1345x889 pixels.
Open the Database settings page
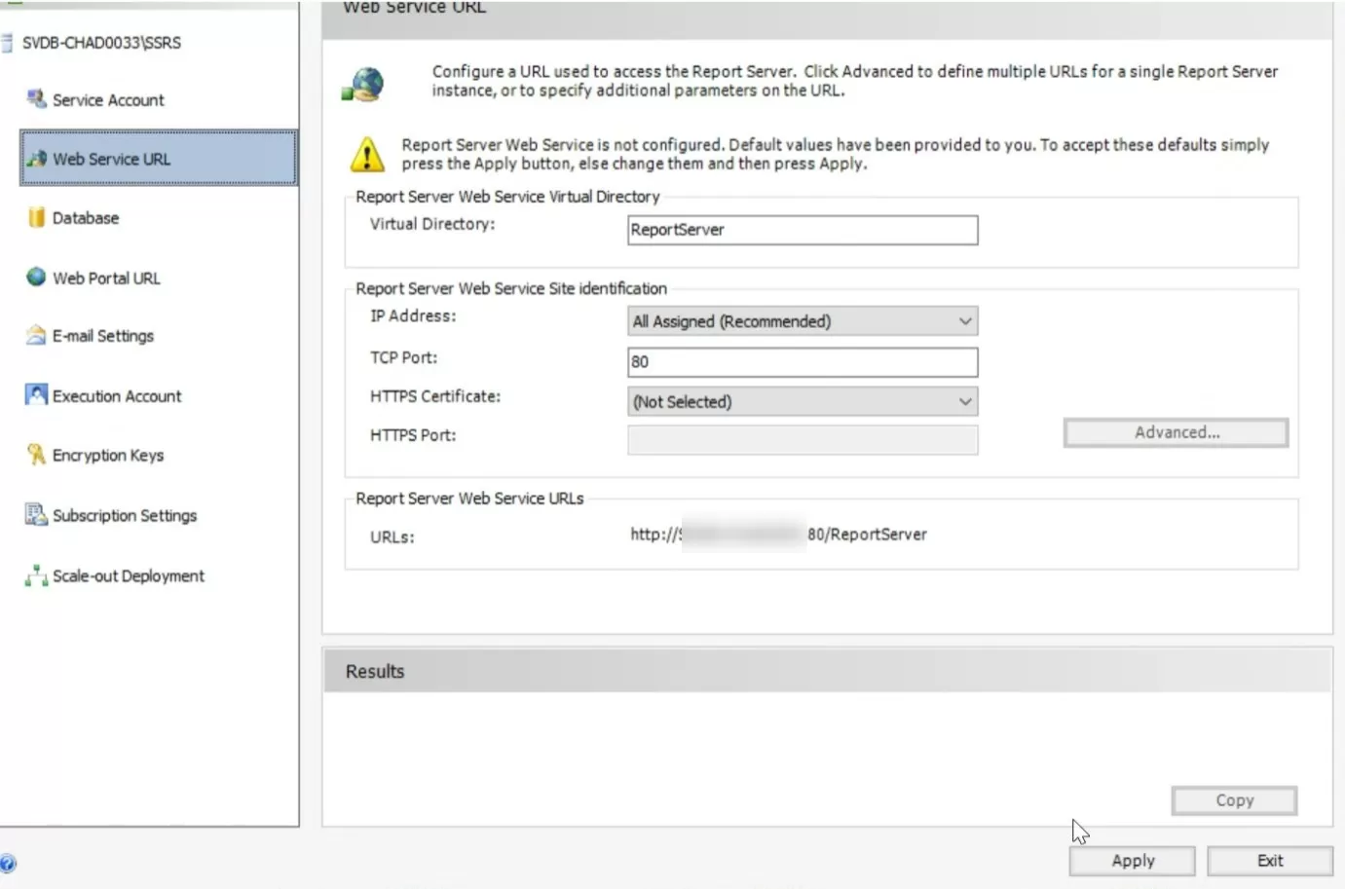86,218
